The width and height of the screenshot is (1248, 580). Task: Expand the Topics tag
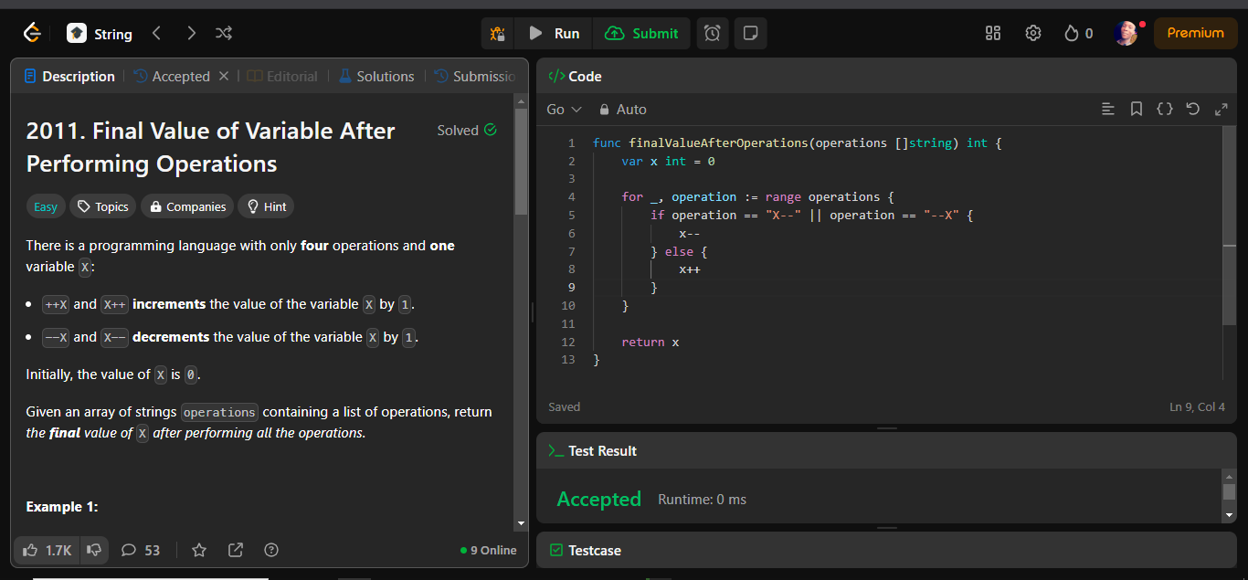pos(103,206)
